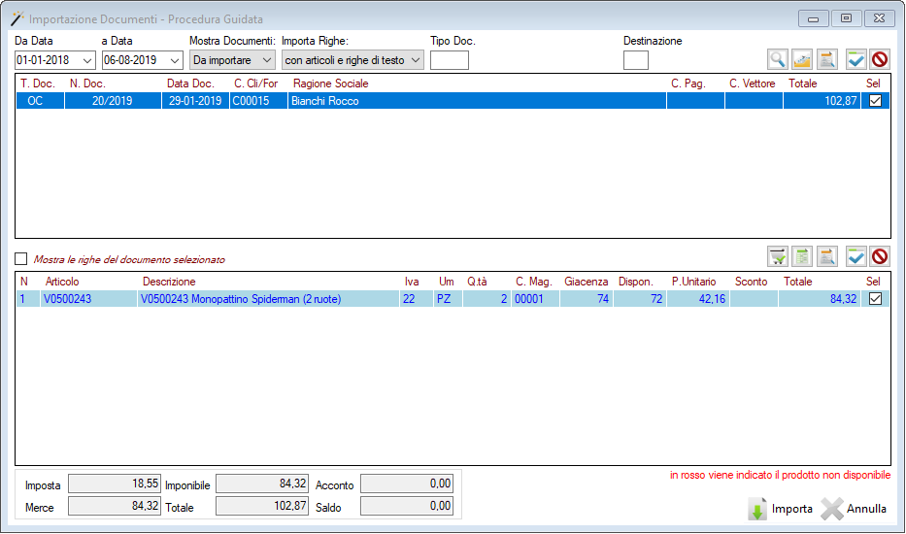Enable 'Mostra le righe del documento selezionato'
This screenshot has height=534, width=906.
click(21, 259)
